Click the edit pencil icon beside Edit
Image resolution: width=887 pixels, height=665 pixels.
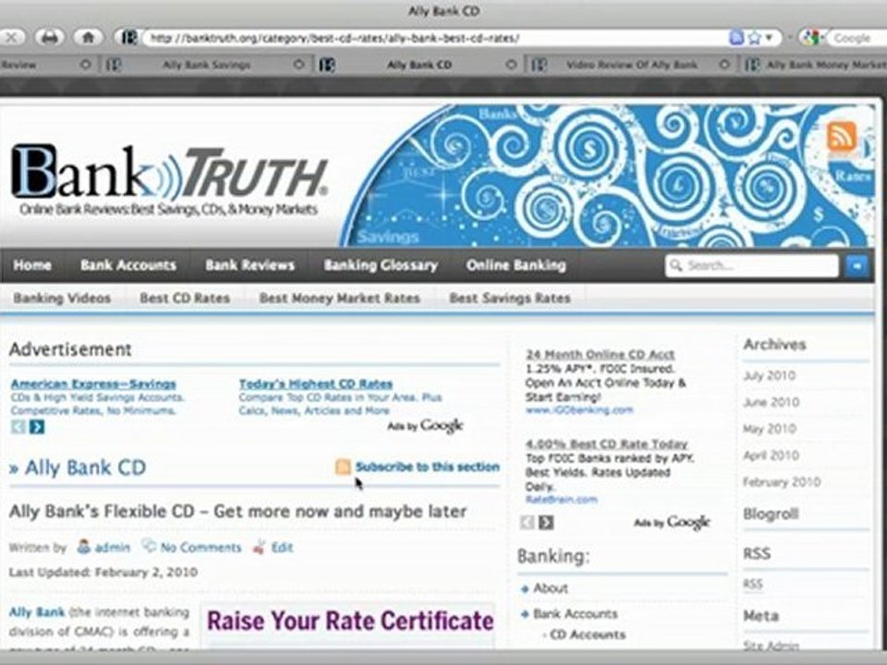260,547
